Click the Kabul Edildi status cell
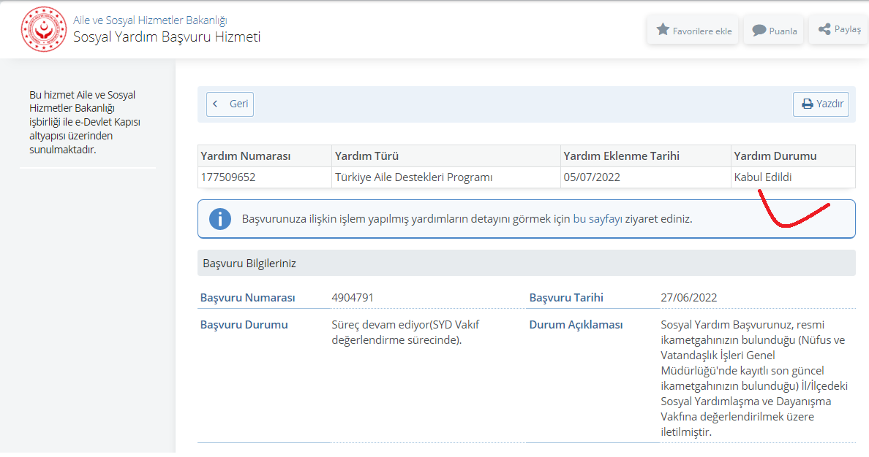 click(763, 177)
